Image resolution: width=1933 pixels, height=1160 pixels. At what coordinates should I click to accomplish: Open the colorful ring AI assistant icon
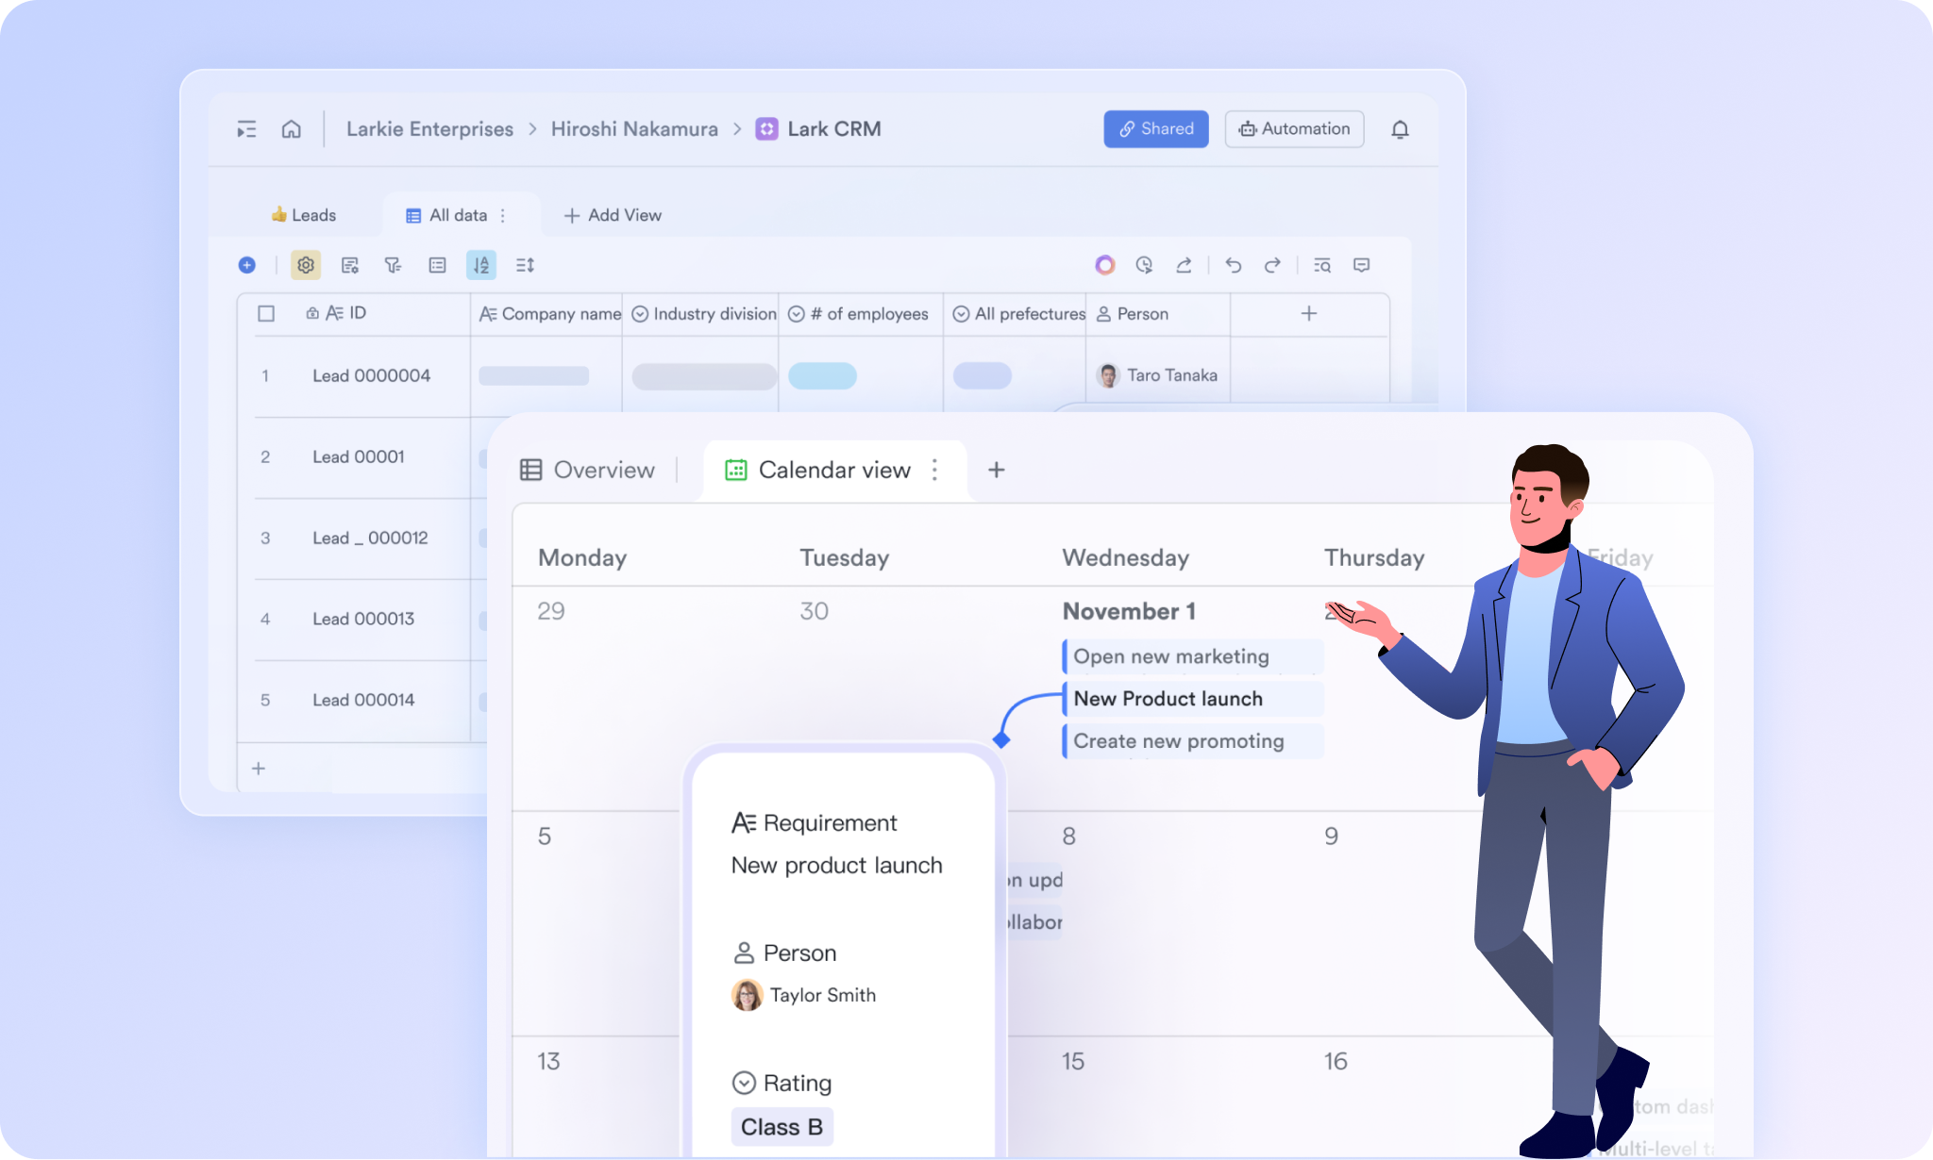point(1105,265)
